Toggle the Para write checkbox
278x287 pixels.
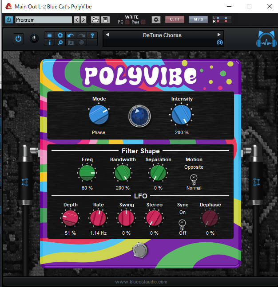[143, 22]
